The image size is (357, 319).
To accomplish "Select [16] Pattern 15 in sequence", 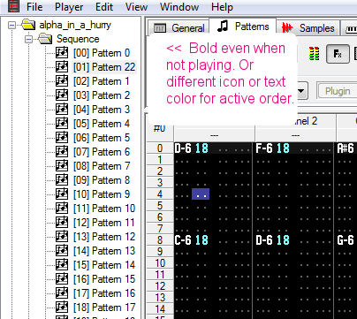I will click(x=104, y=279).
